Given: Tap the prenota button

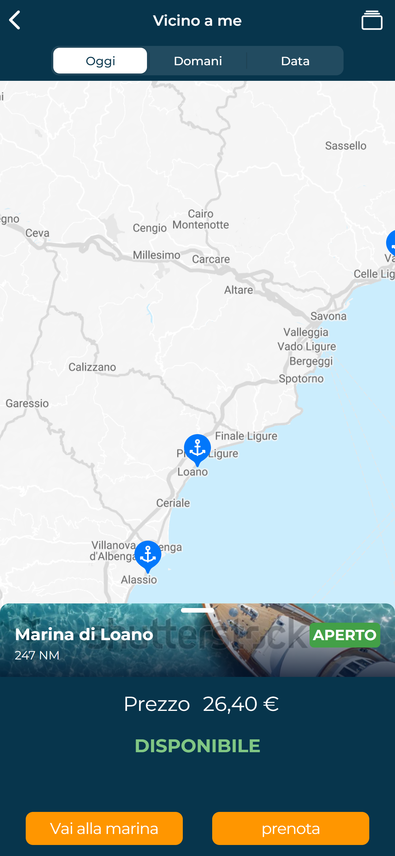Looking at the screenshot, I should coord(291,828).
